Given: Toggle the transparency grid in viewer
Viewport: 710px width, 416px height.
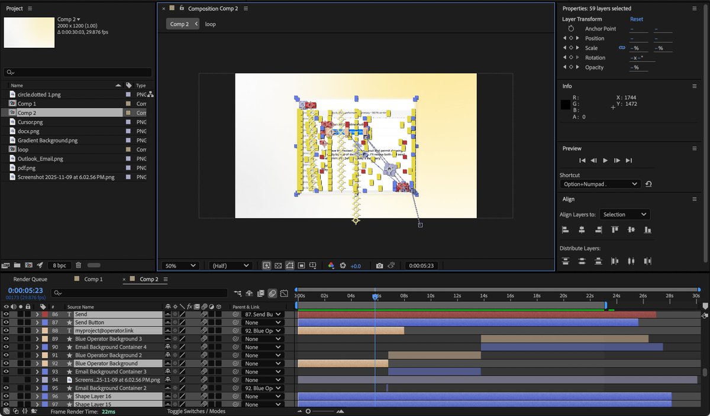Looking at the screenshot, I should point(278,266).
